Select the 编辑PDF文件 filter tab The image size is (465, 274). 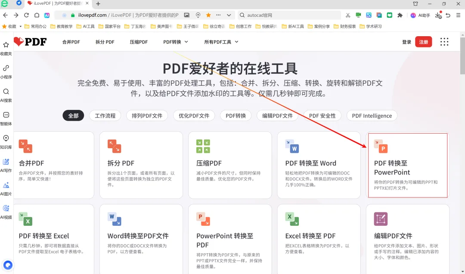[277, 116]
